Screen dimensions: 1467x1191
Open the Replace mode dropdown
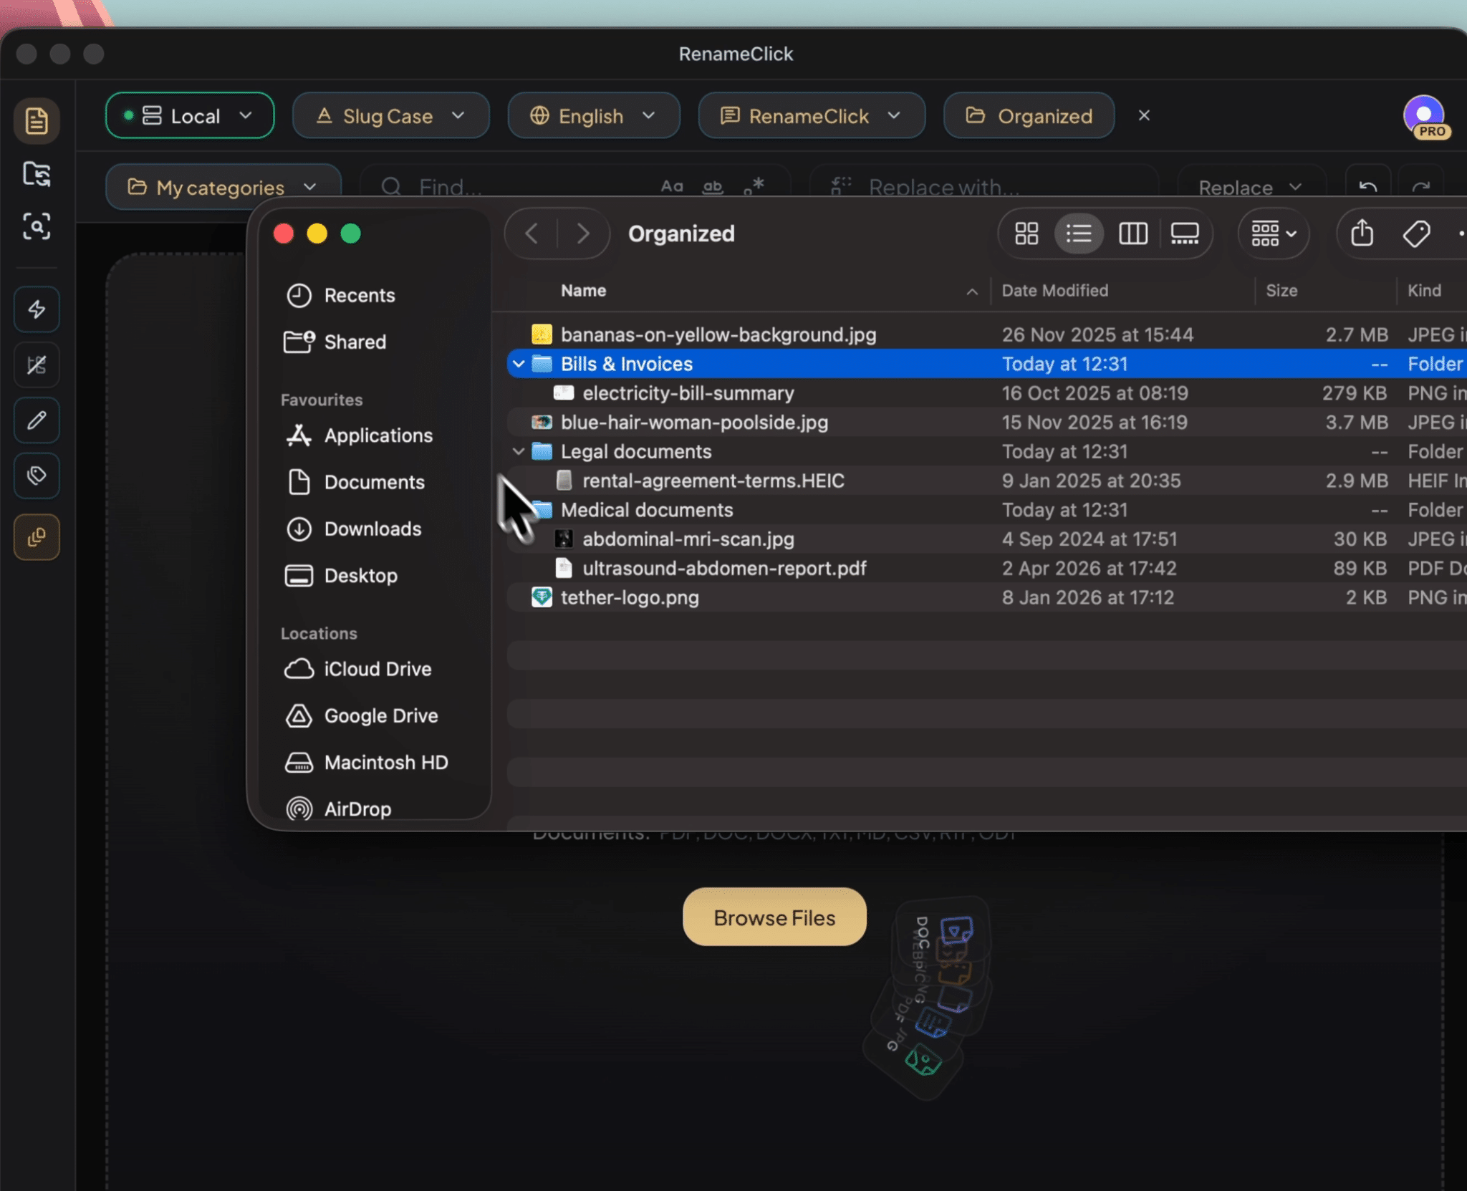[1251, 187]
